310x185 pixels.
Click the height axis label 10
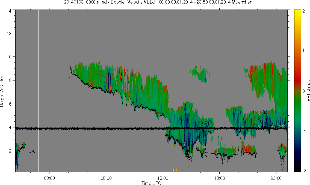(x=9, y=57)
